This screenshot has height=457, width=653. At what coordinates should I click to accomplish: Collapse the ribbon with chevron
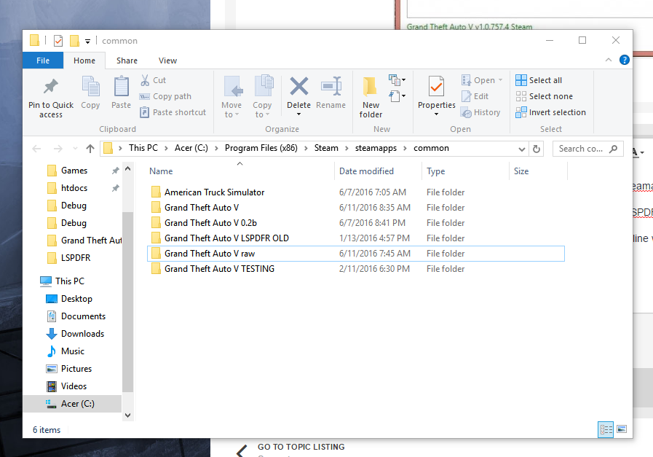point(609,60)
